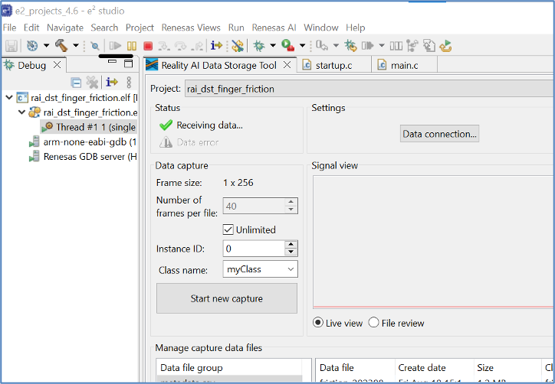Click the Instance ID input field

pyautogui.click(x=252, y=249)
